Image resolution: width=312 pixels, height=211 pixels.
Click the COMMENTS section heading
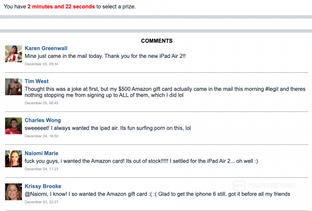156,41
